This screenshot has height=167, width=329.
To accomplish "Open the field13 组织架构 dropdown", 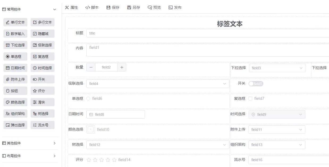I will (277, 145).
